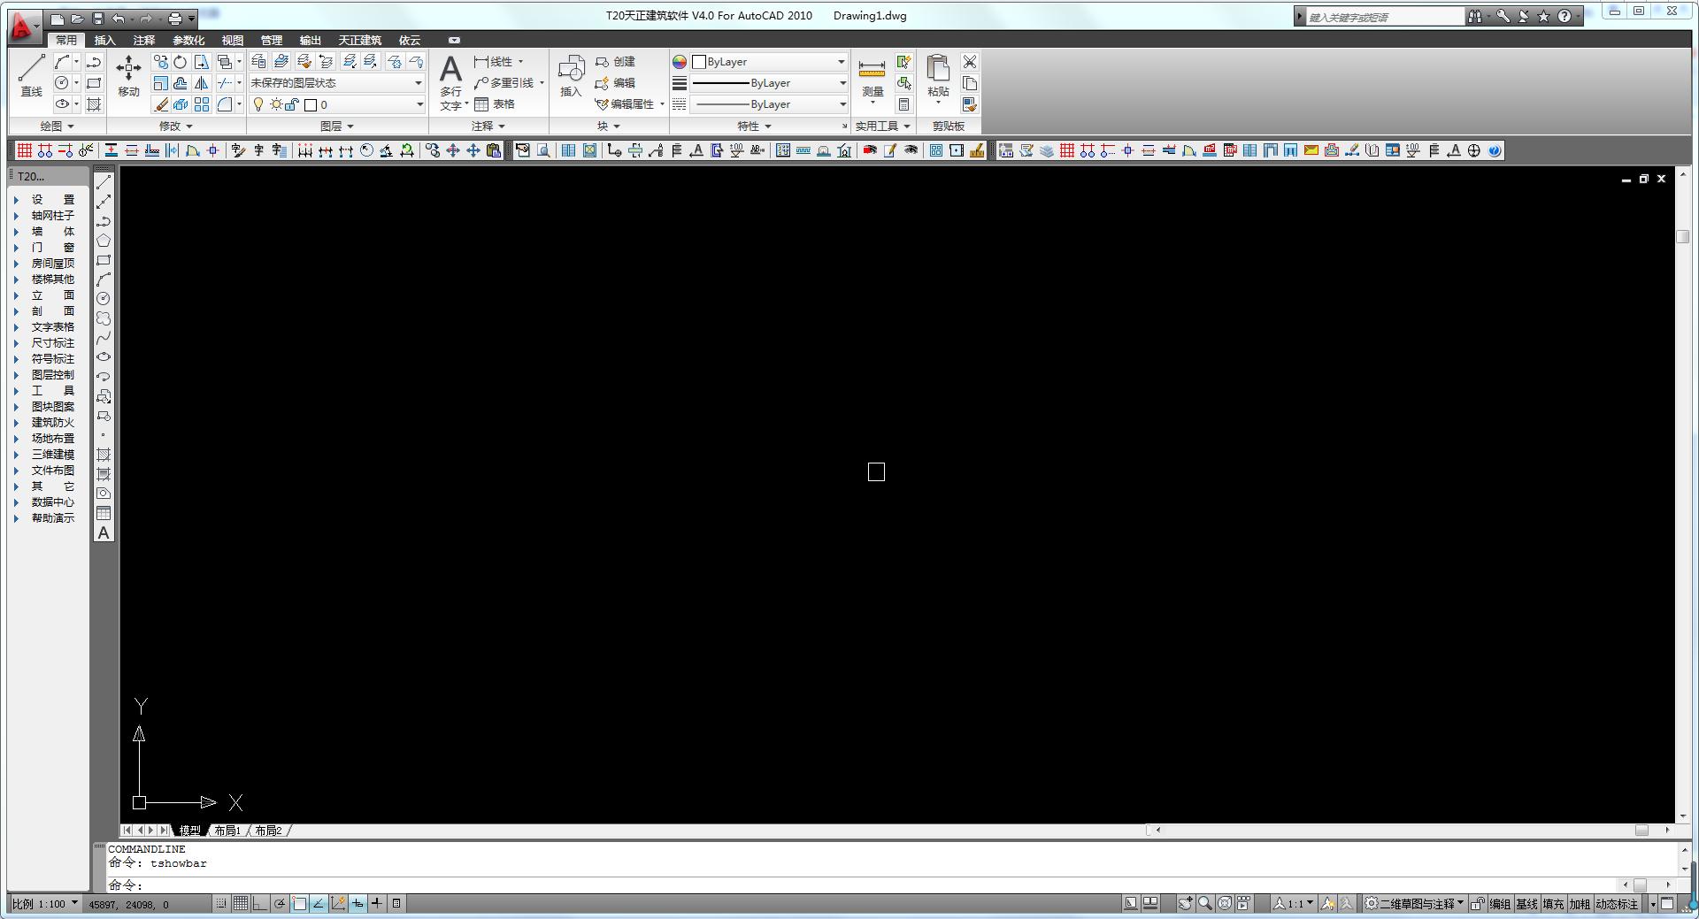This screenshot has height=919, width=1699.
Task: Toggle 加粗 bold mode in status bar
Action: click(1580, 904)
